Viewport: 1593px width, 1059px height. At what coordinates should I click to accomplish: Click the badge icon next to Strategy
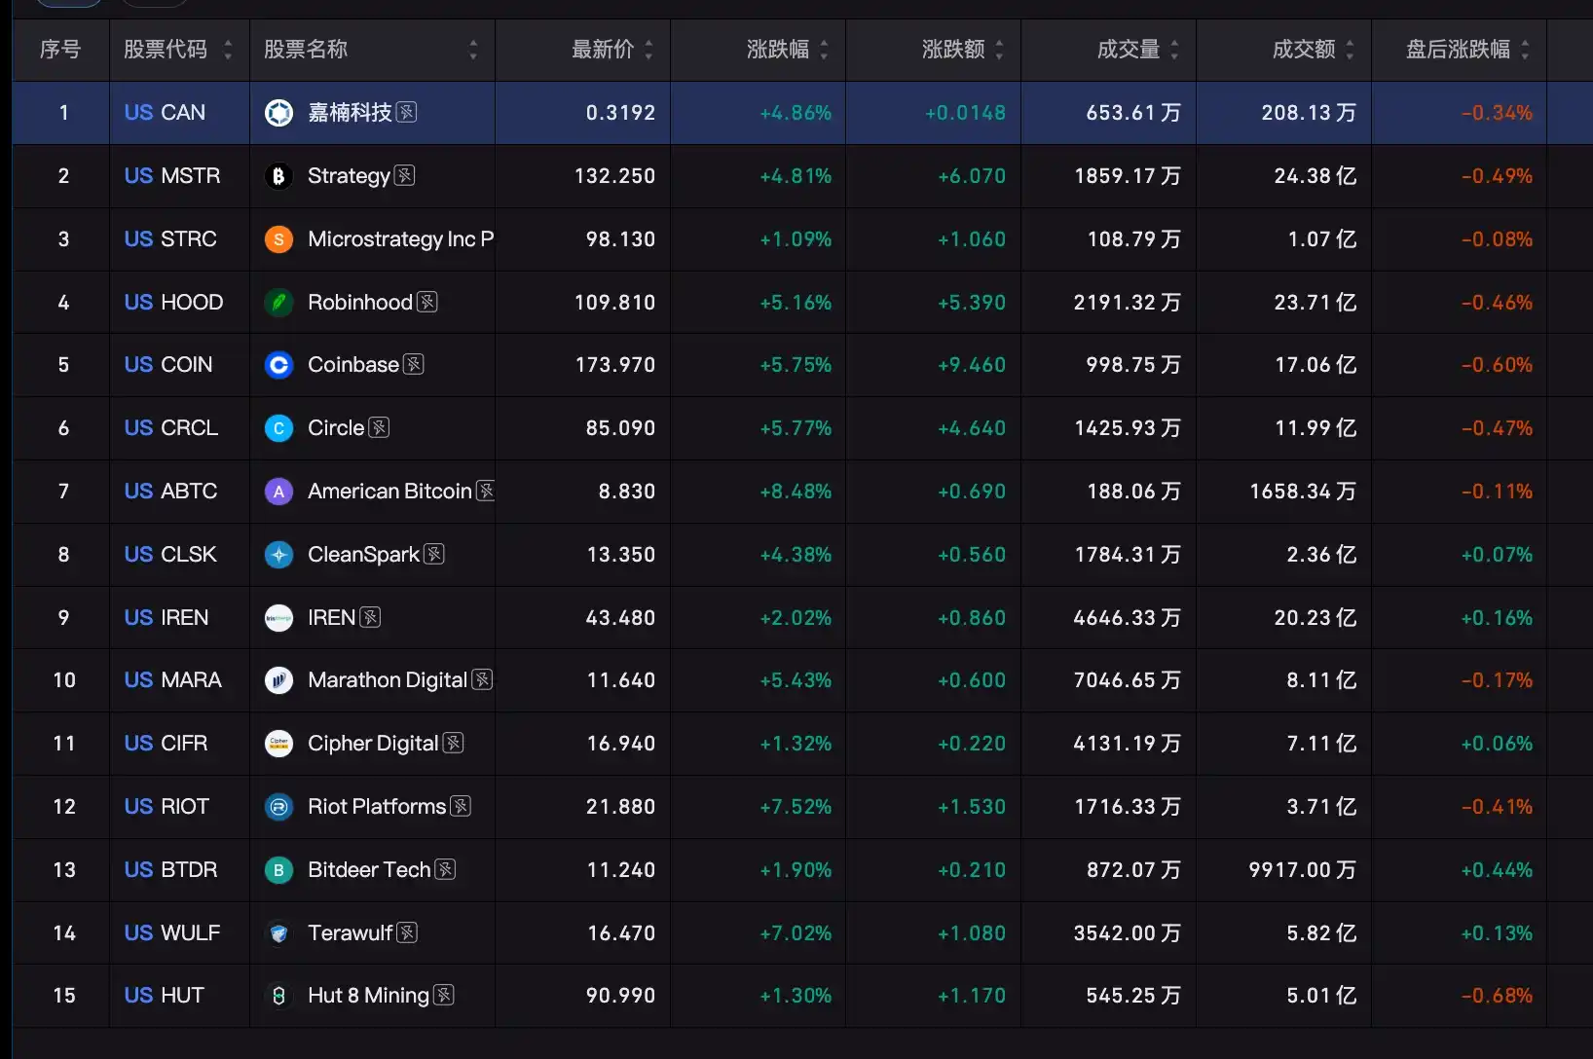(405, 175)
